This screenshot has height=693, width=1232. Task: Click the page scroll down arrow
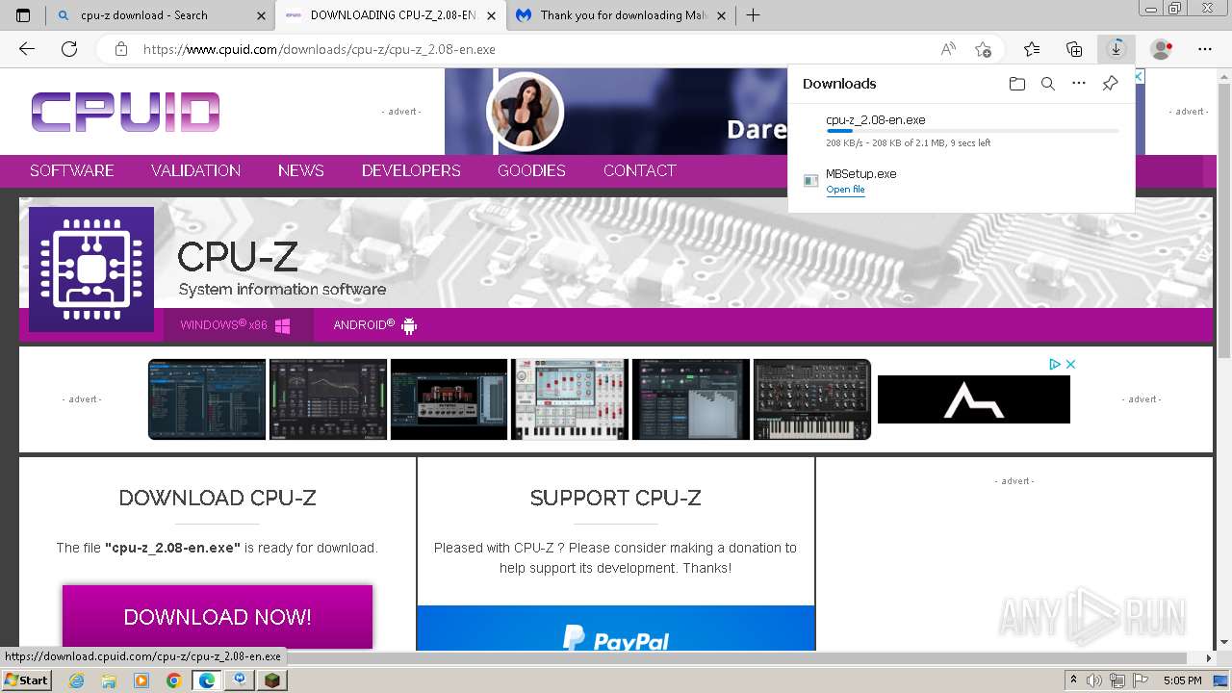1223,642
